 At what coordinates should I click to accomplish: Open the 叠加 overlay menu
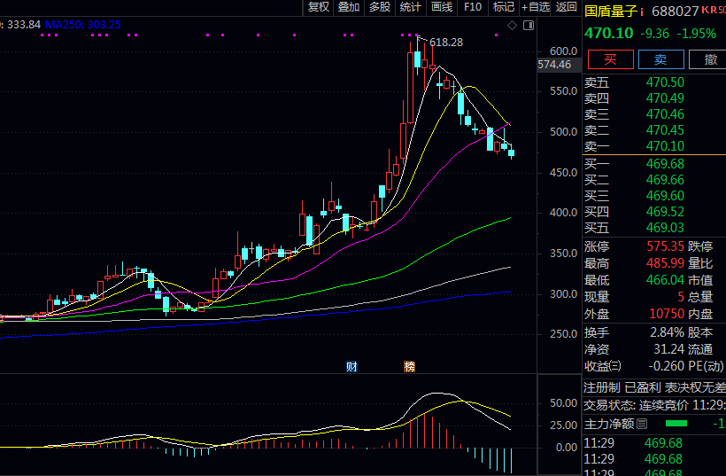[349, 7]
